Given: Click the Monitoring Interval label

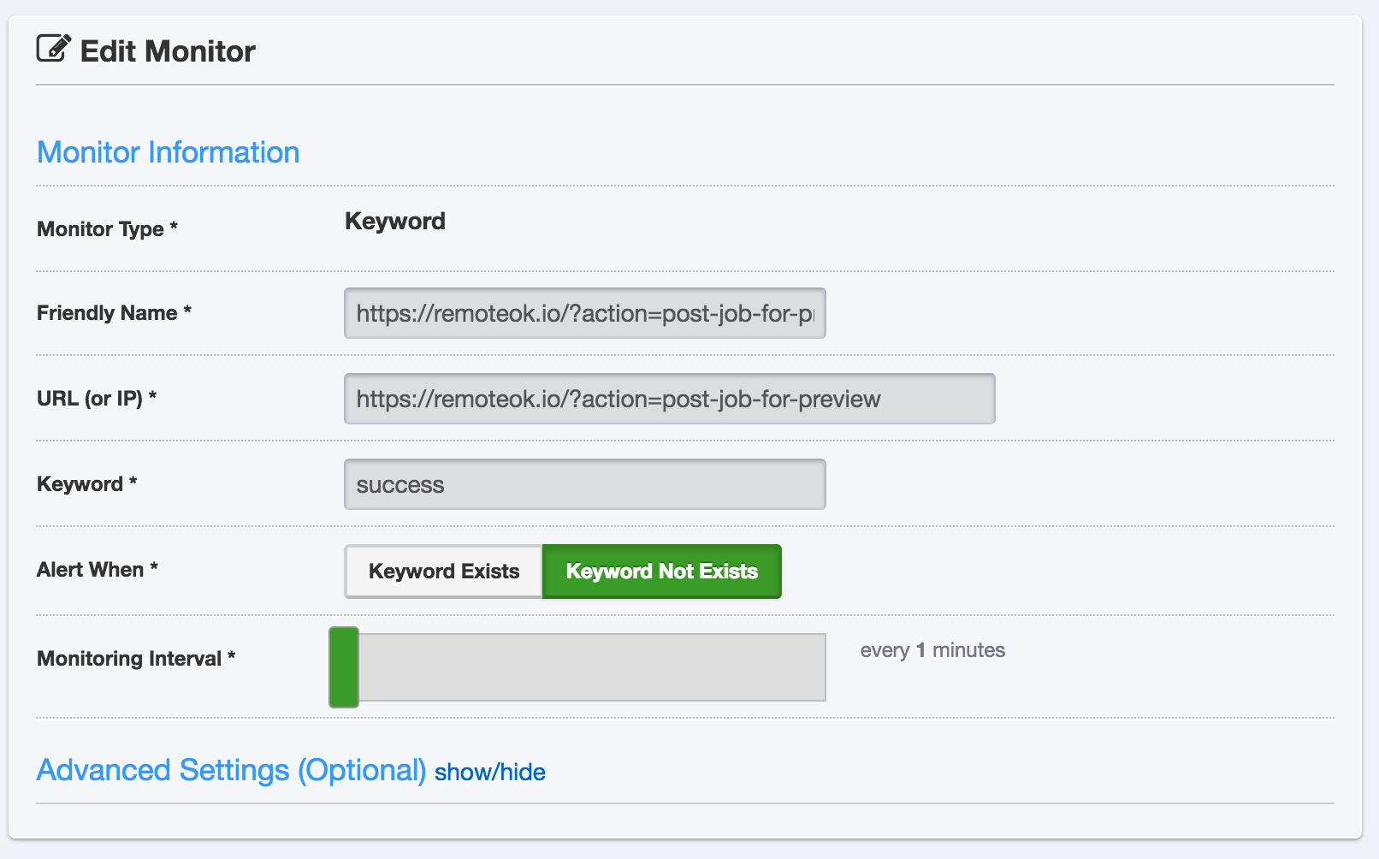Looking at the screenshot, I should point(136,659).
